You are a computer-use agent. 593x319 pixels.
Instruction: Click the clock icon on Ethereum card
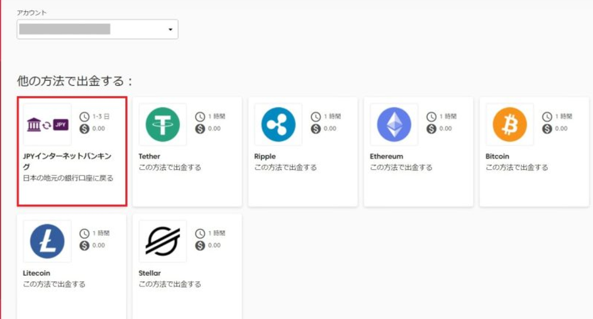pyautogui.click(x=431, y=117)
